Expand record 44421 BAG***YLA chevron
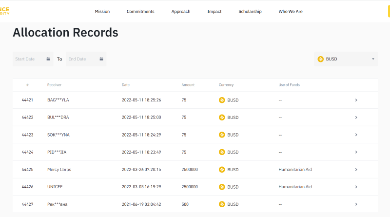The image size is (390, 217). click(356, 100)
